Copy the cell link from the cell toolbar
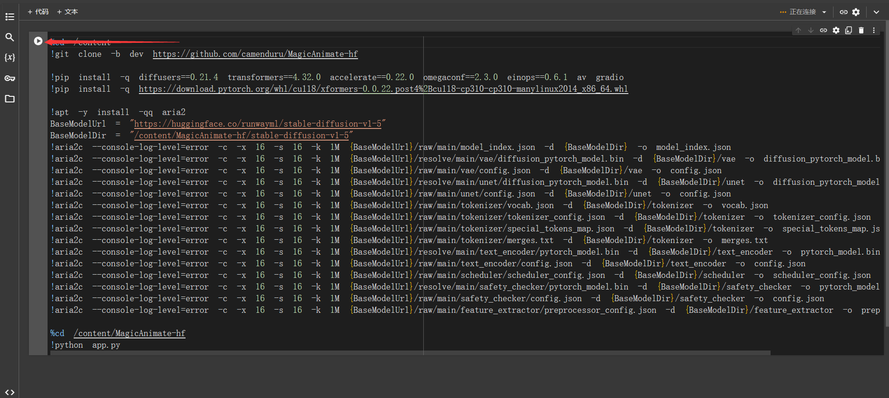Image resolution: width=889 pixels, height=398 pixels. coord(823,30)
